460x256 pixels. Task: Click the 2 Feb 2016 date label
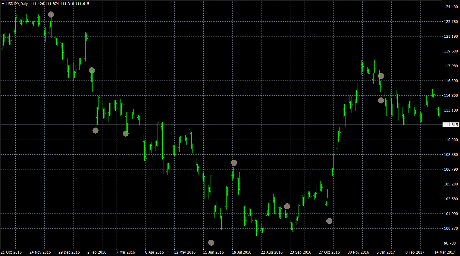(x=97, y=252)
